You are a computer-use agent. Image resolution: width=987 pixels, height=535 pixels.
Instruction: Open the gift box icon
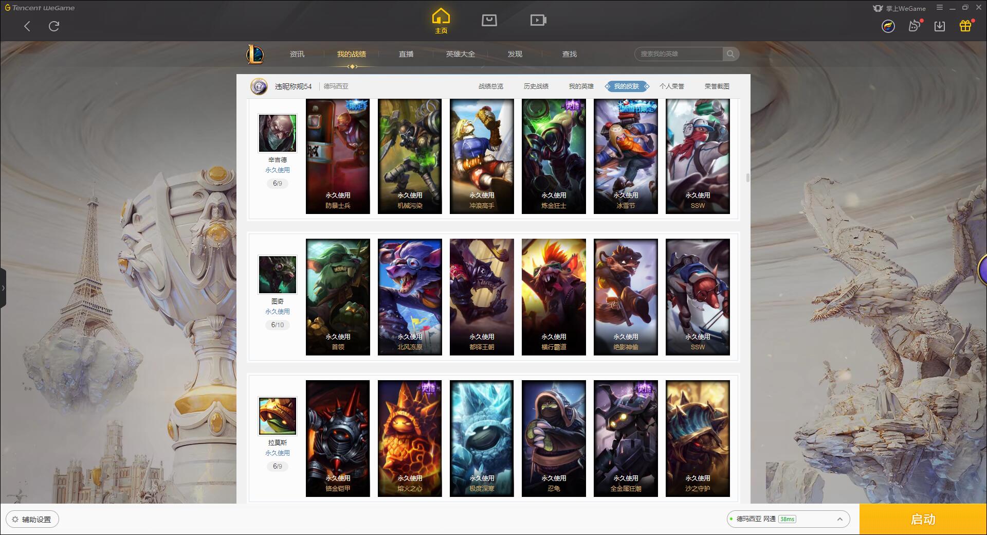pos(965,26)
